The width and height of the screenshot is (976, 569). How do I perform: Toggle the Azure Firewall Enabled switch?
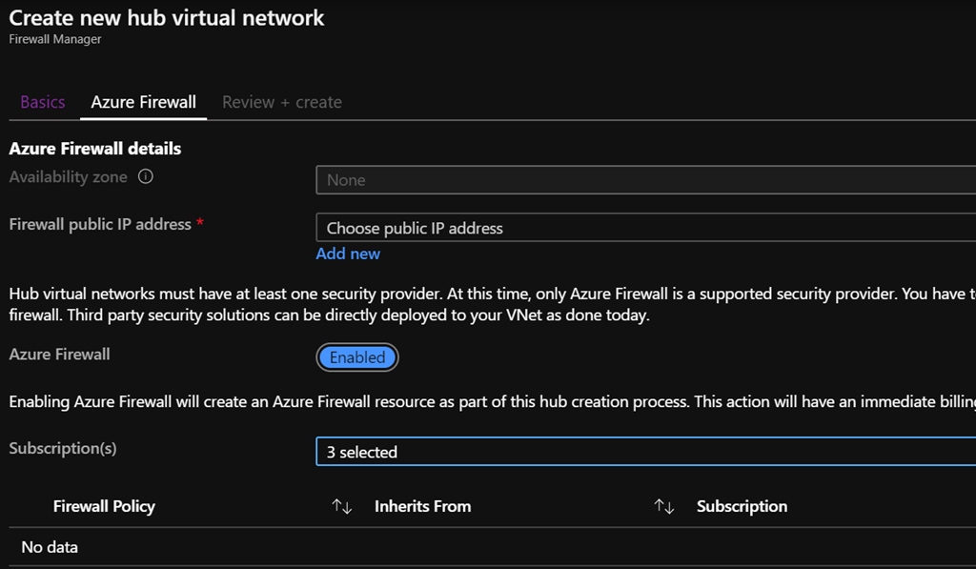coord(357,357)
